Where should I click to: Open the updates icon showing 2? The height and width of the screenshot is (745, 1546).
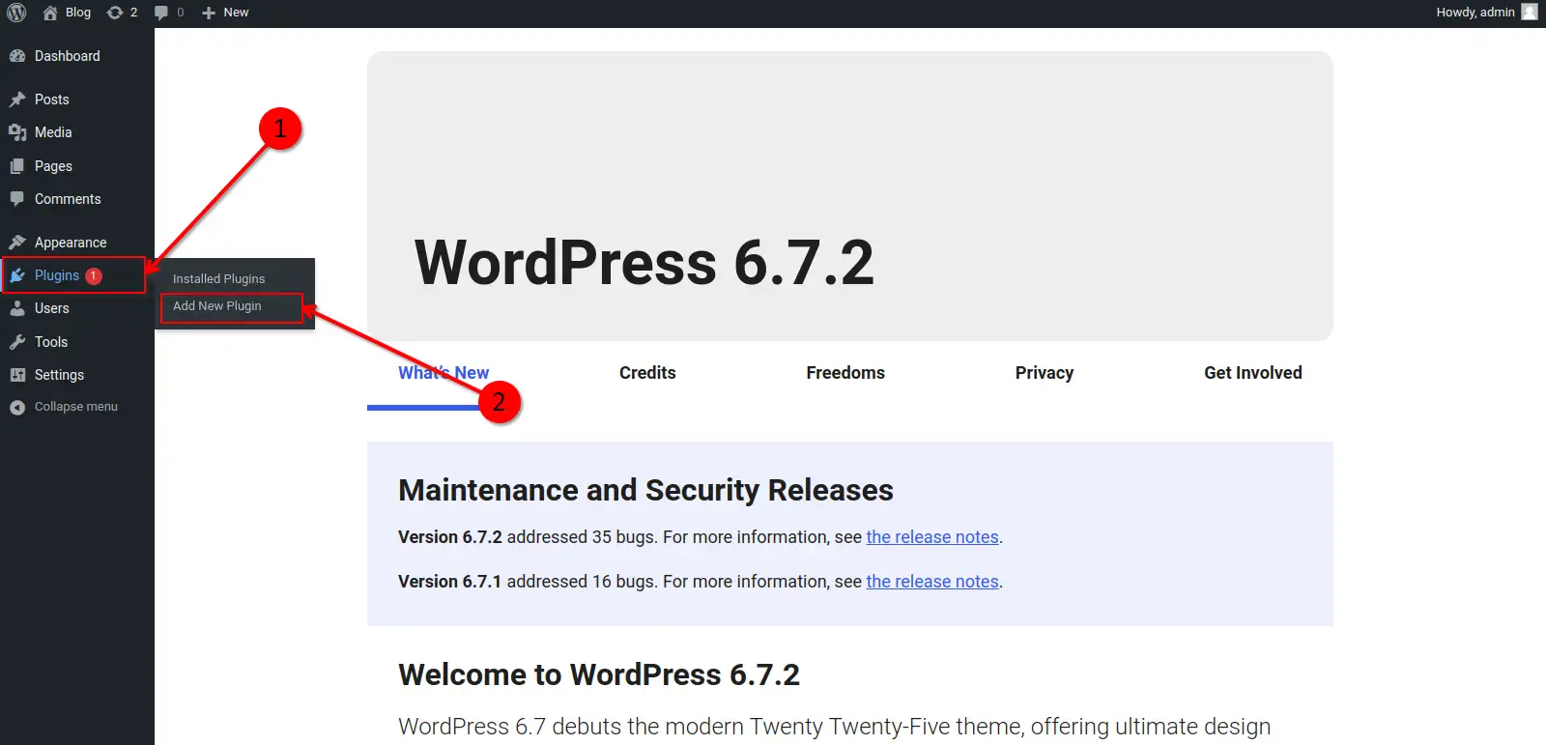click(x=115, y=13)
